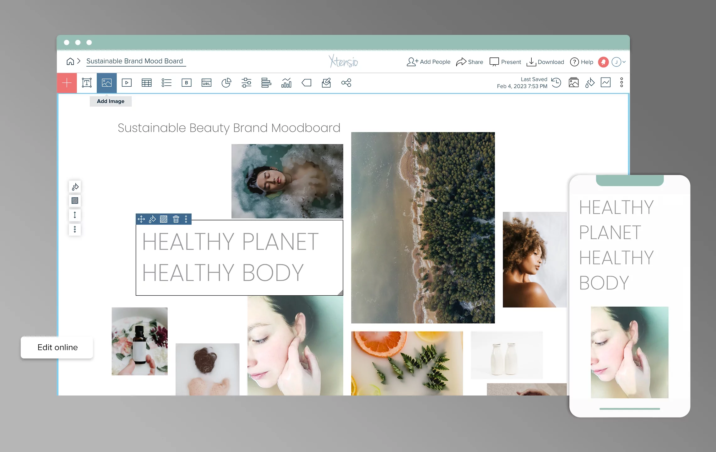Open the Share menu

coord(469,62)
